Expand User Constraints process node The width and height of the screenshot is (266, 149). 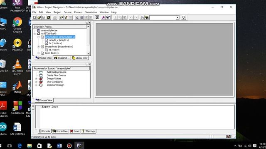pyautogui.click(x=36, y=82)
